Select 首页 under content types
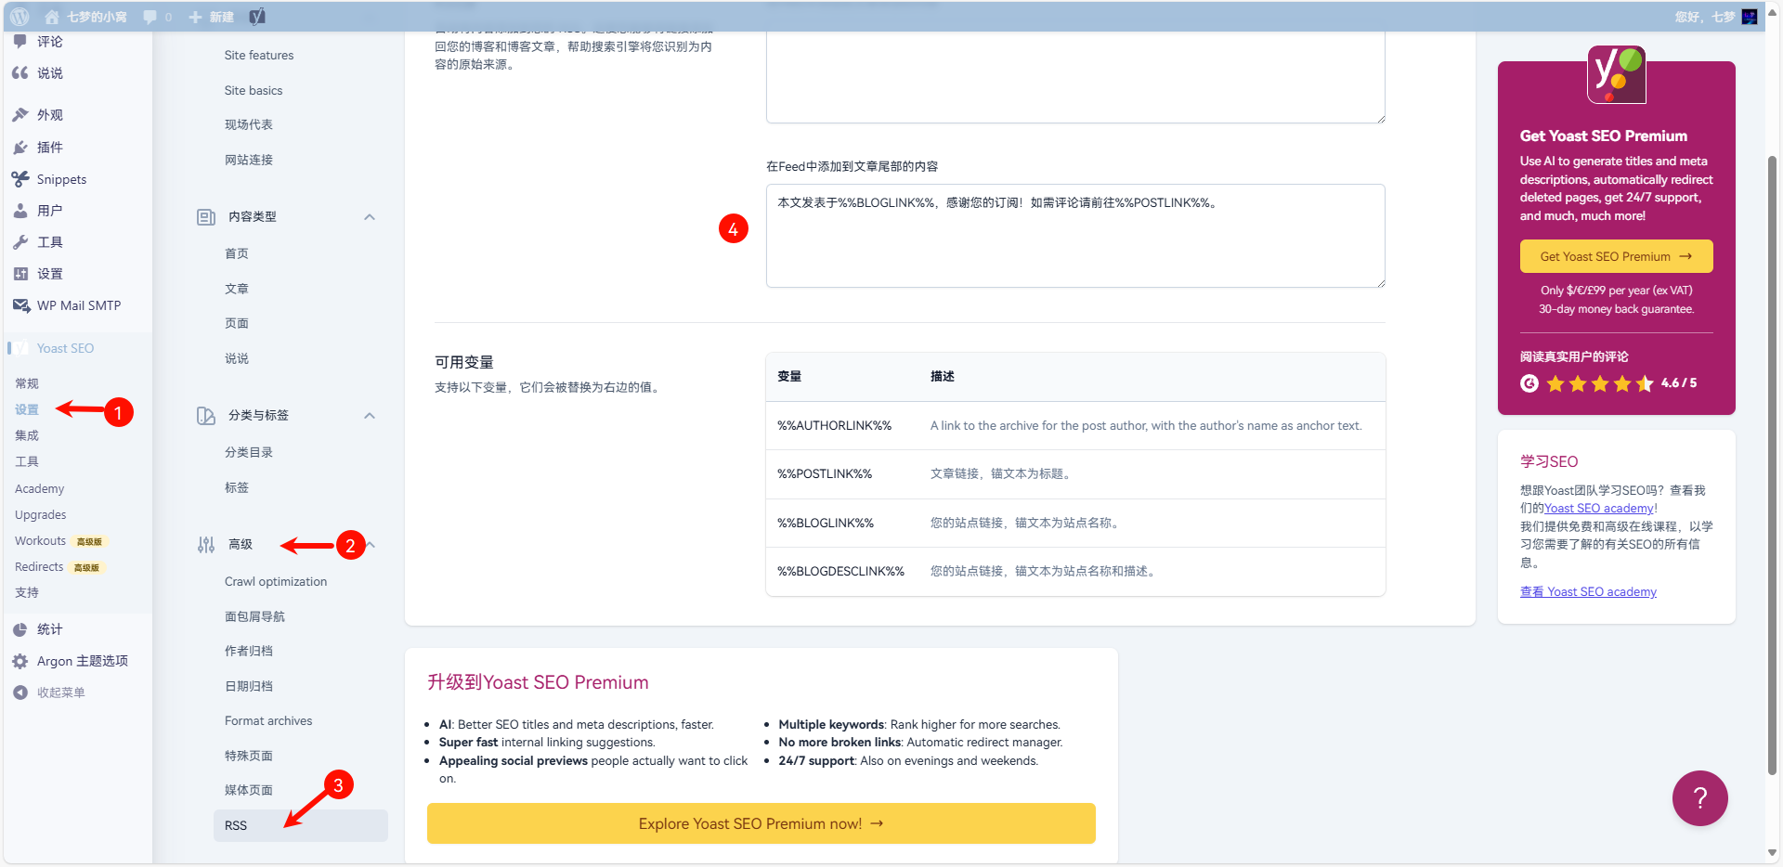Viewport: 1783px width, 867px height. 237,253
